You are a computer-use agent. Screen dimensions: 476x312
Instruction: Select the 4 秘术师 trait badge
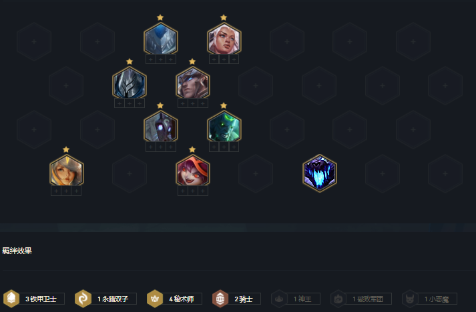[x=174, y=299]
